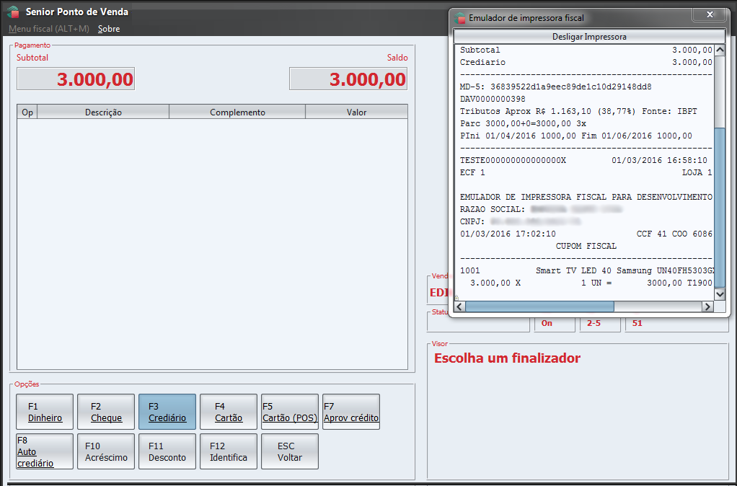737x486 pixels.
Task: Pick F5 Cartão (POS) option
Action: point(290,412)
